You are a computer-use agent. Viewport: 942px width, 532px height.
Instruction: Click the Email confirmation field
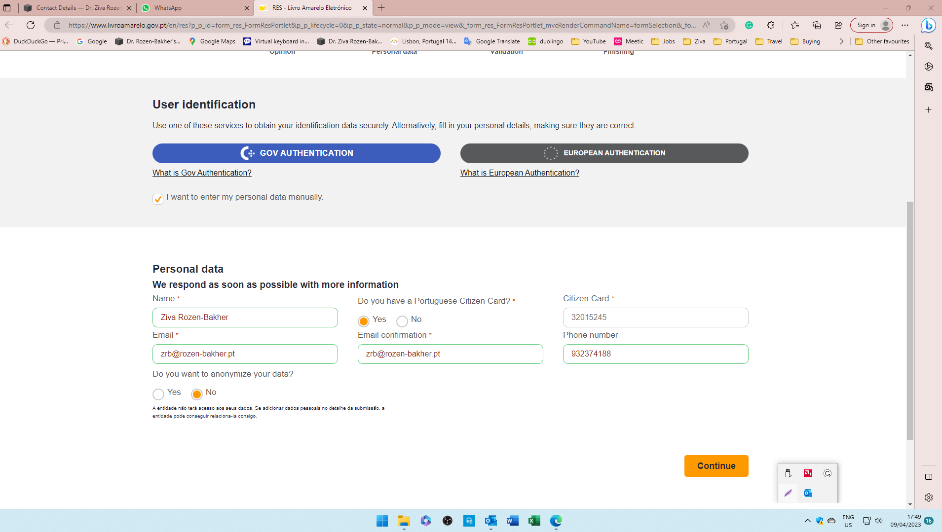point(451,354)
